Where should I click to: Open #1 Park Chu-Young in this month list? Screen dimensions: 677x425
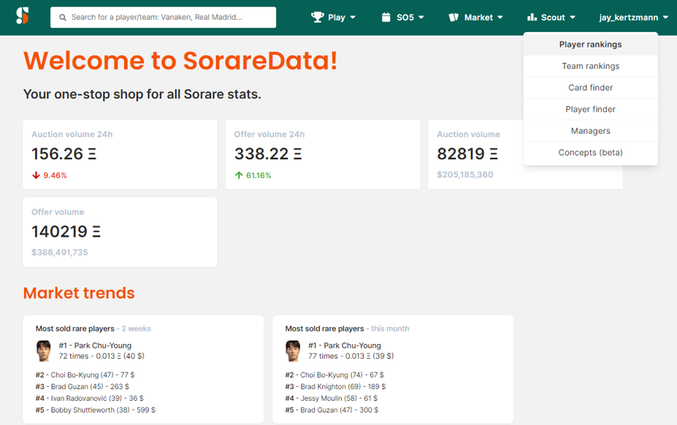coord(345,345)
